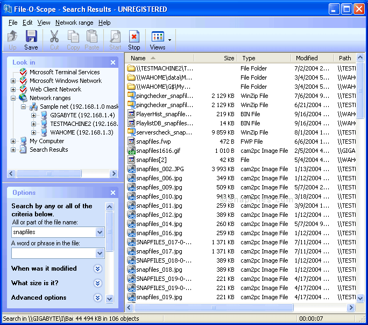Open the word or phrase dropdown
This screenshot has height=325, width=368.
coord(100,253)
